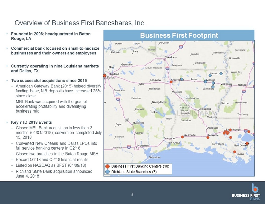Click the American Gateway Bank (2015) sub-bullet

click(x=59, y=91)
